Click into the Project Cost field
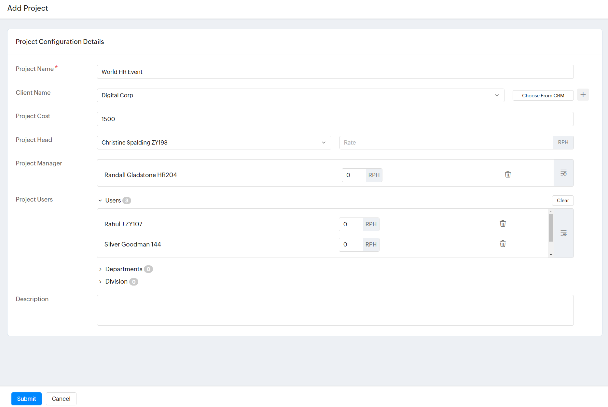 click(x=335, y=119)
